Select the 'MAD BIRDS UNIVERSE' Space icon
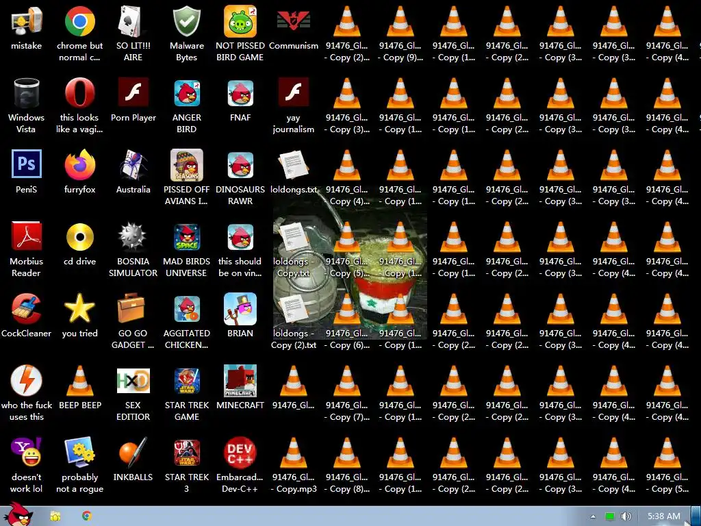Image resolution: width=701 pixels, height=526 pixels. pyautogui.click(x=186, y=237)
